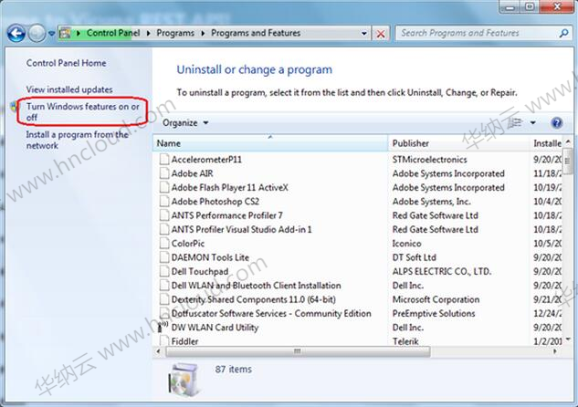Select Dell Touchpad program icon
Screen dimensions: 578x407
pyautogui.click(x=164, y=271)
